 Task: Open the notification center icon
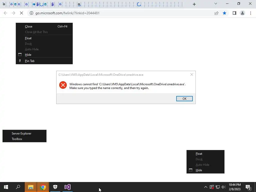[248, 187]
